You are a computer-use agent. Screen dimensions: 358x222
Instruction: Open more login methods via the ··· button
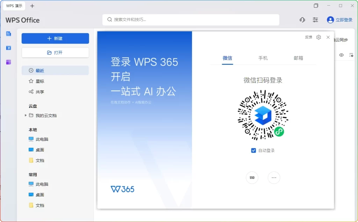(274, 178)
